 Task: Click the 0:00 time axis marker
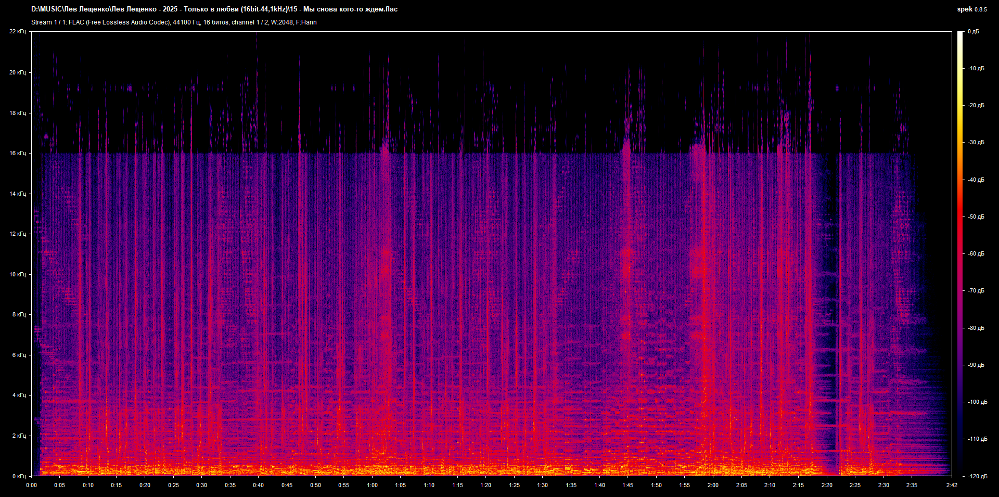click(32, 485)
